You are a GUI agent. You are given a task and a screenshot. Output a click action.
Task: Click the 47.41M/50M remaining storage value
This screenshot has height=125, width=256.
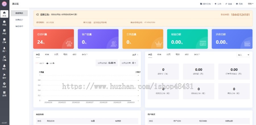click(150, 22)
